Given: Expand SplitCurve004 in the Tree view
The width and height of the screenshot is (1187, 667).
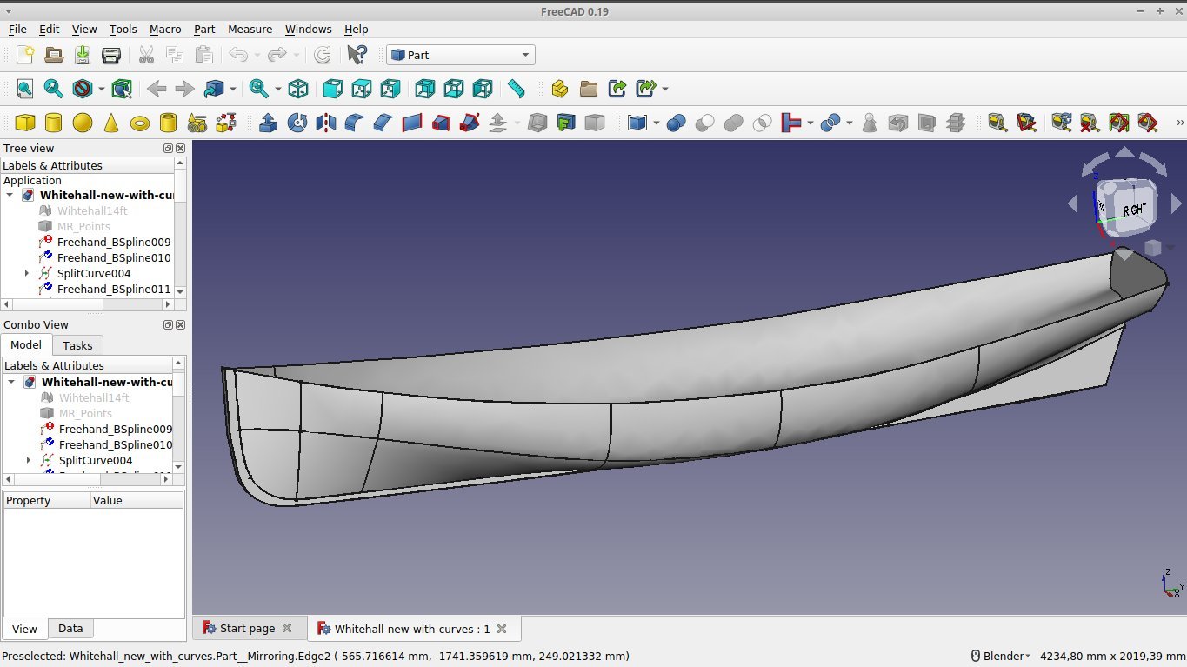Looking at the screenshot, I should pyautogui.click(x=28, y=273).
